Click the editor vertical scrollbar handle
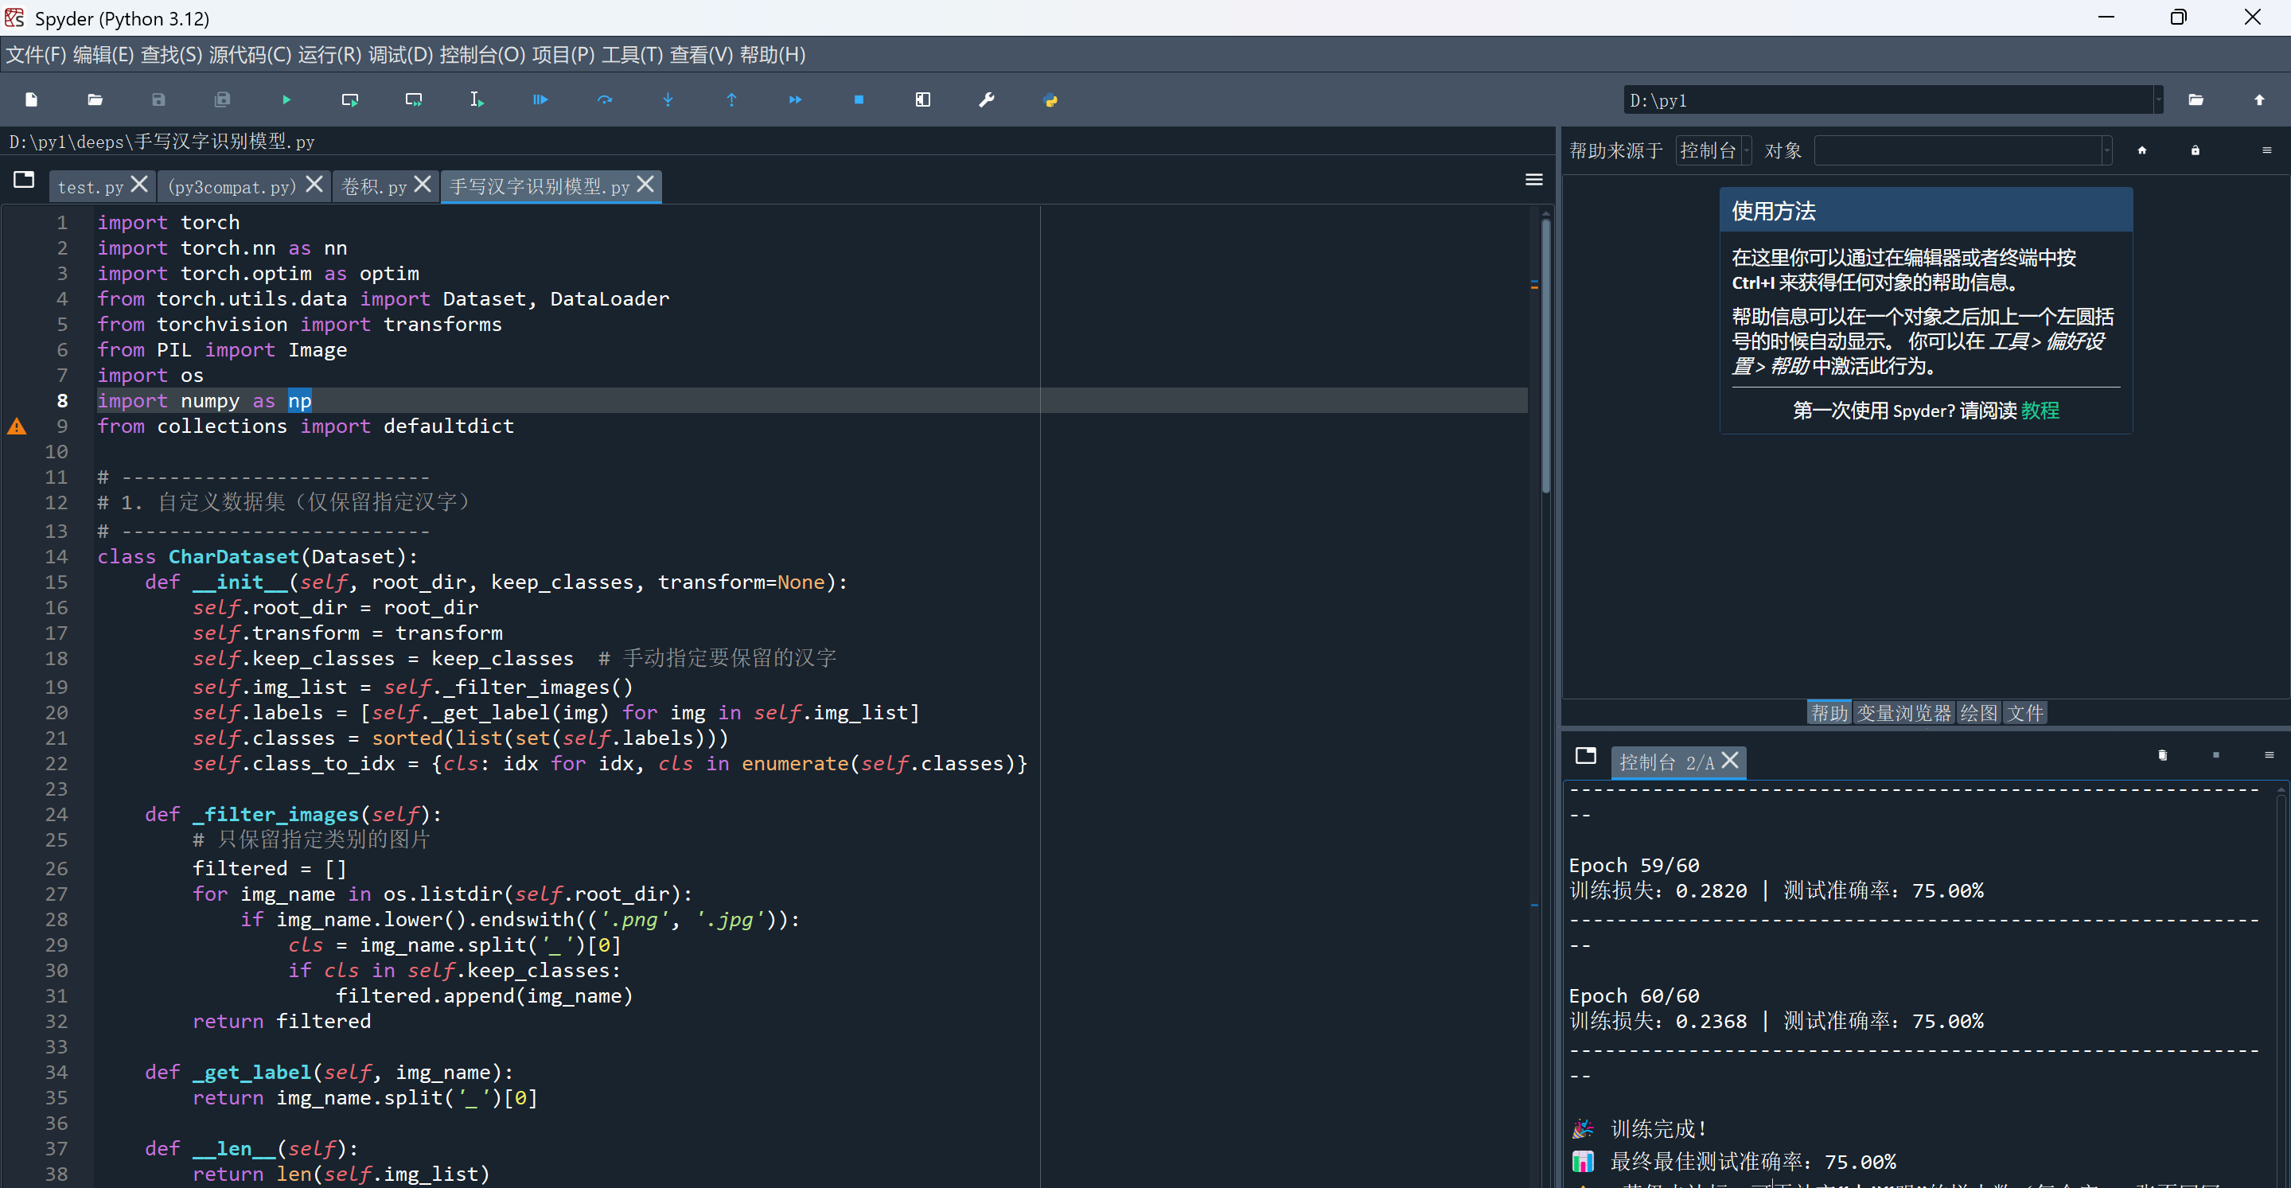This screenshot has width=2291, height=1188. pos(1545,356)
